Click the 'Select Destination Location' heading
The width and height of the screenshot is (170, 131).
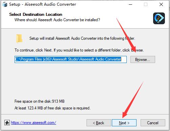click(x=35, y=14)
